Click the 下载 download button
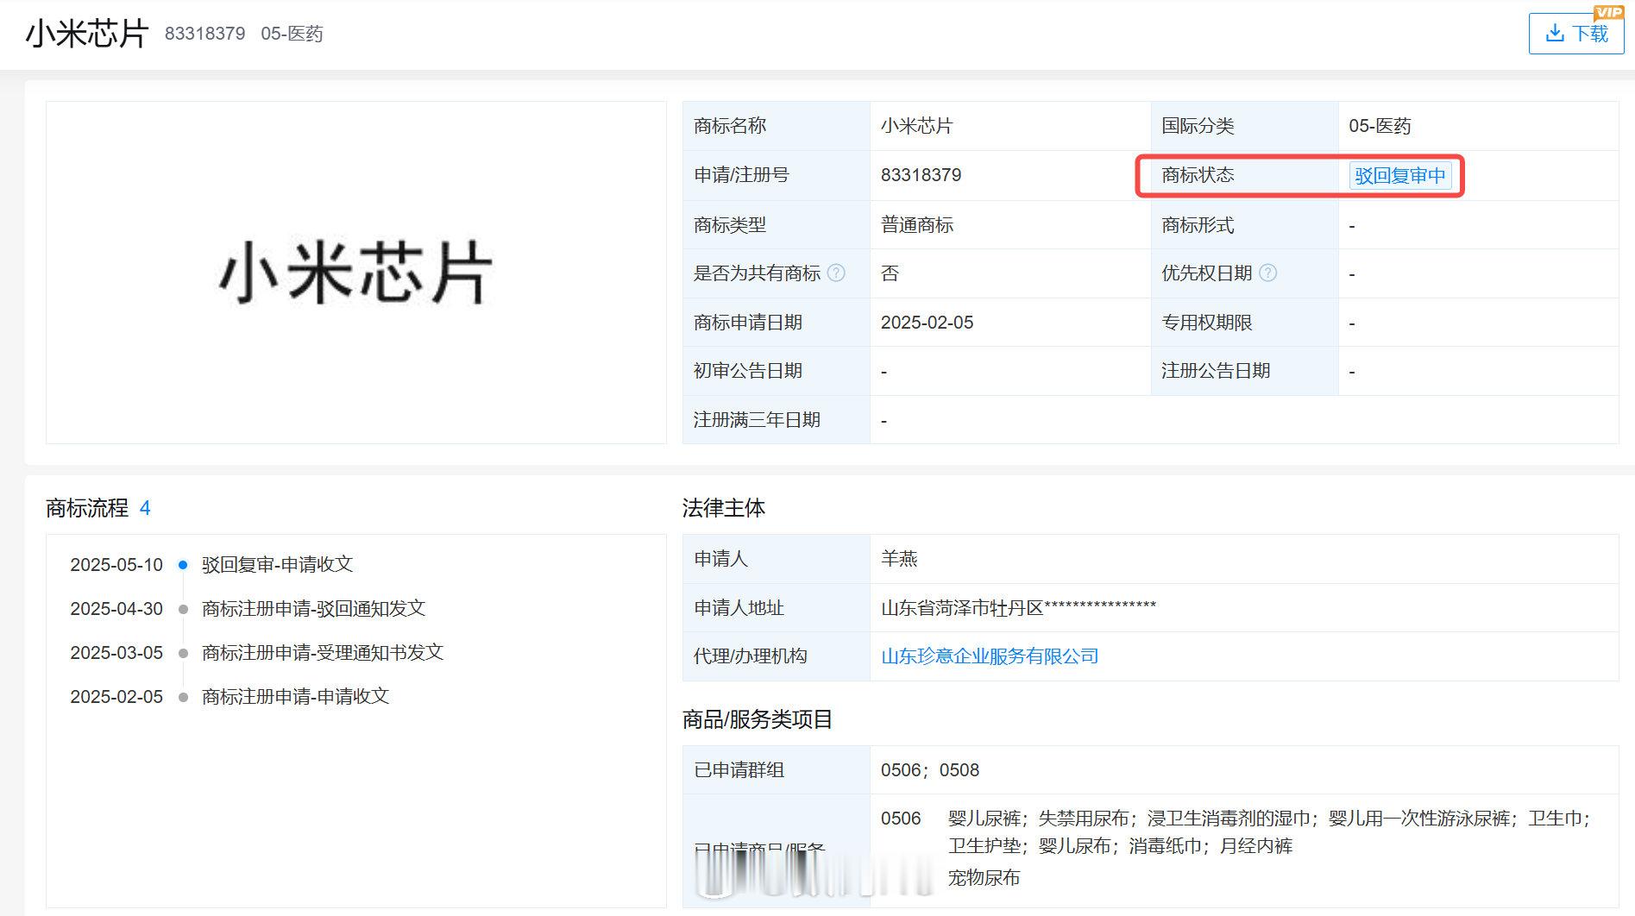This screenshot has width=1635, height=916. (1575, 34)
